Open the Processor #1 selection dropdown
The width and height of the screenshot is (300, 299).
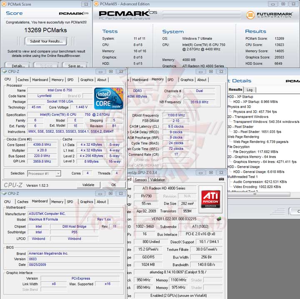[44, 173]
